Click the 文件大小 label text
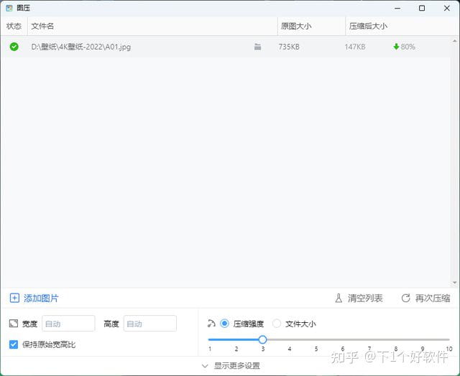 point(300,324)
